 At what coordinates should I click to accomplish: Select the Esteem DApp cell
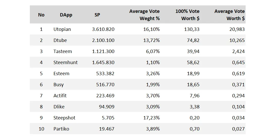click(61, 73)
